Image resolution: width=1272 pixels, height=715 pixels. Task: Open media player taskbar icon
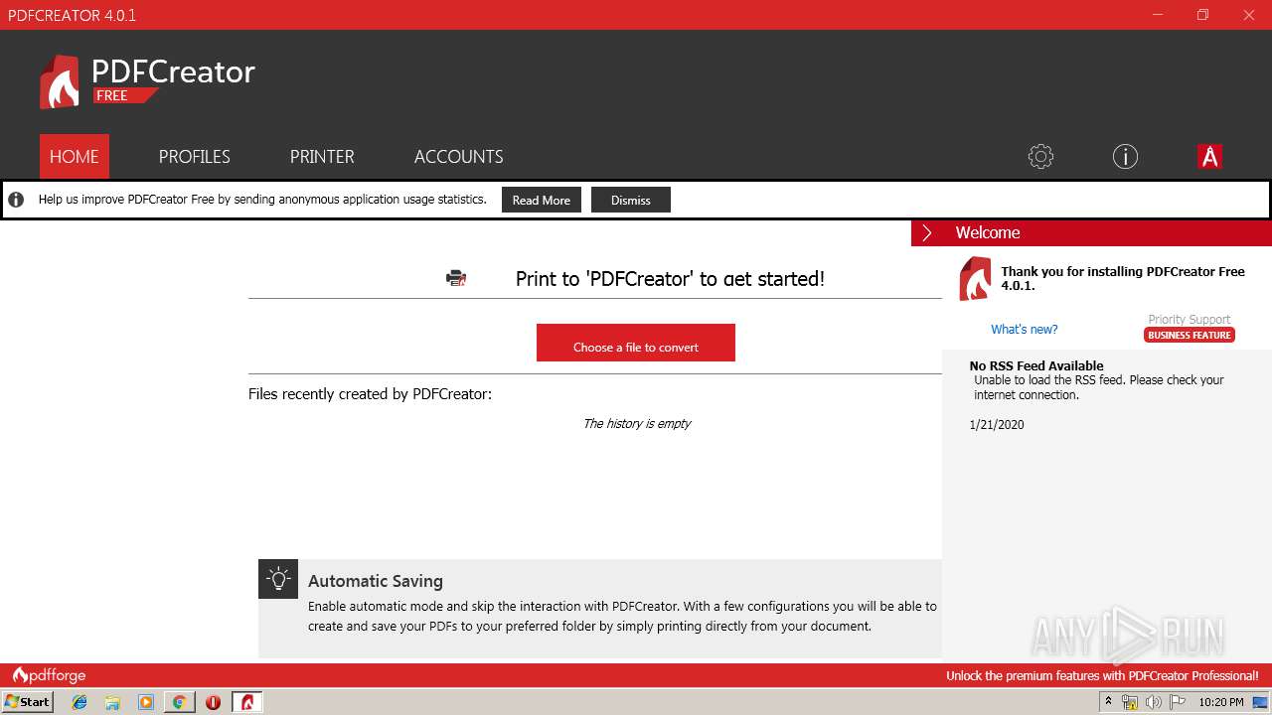pos(146,702)
